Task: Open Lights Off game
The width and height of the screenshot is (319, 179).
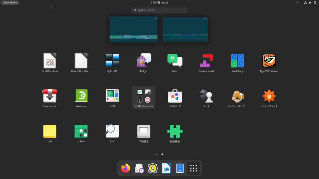Action: tap(112, 63)
